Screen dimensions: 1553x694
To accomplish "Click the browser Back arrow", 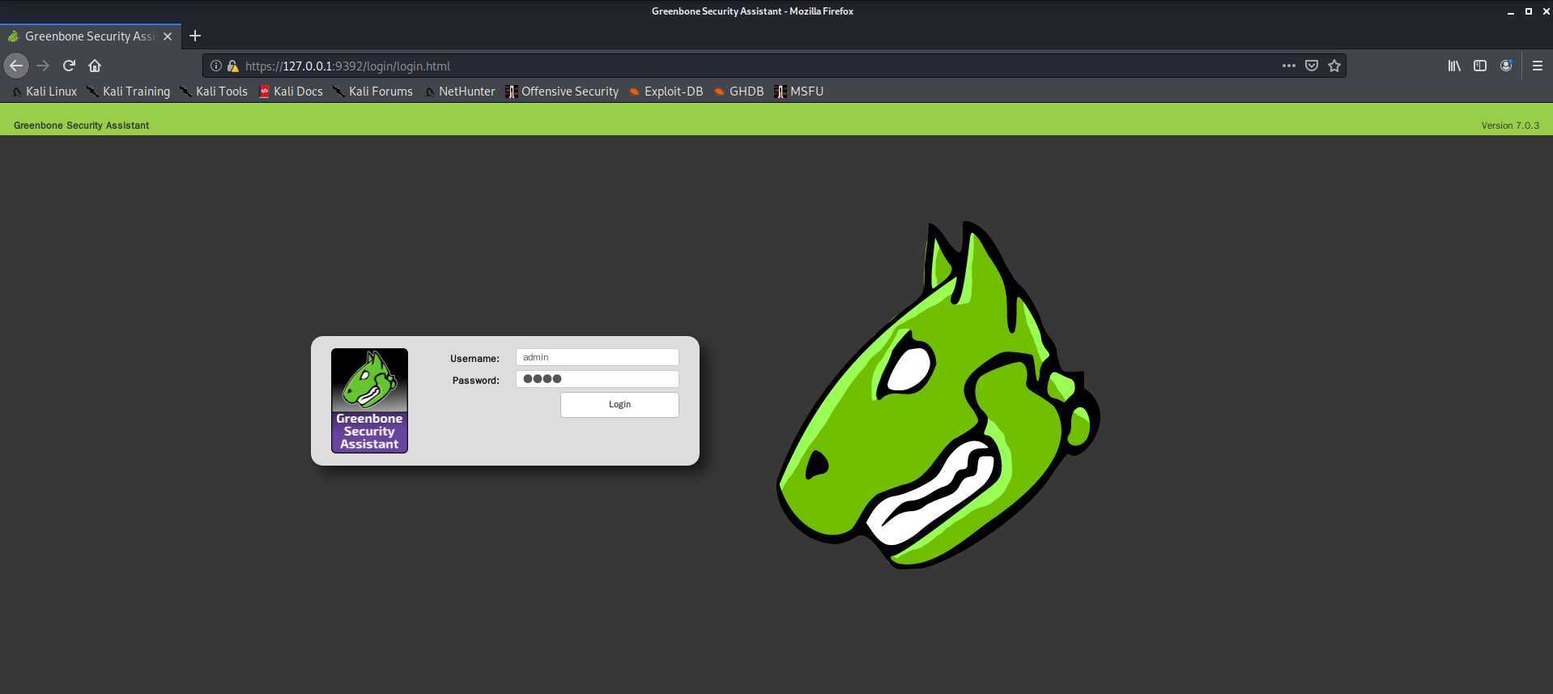I will pos(16,66).
